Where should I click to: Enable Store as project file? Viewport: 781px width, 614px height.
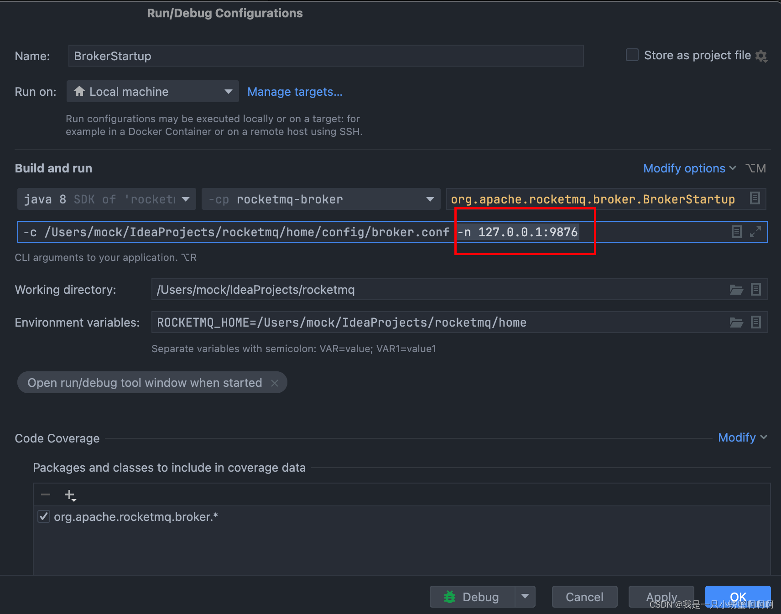[632, 55]
